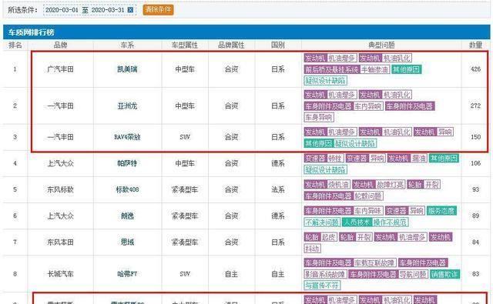
Task: Click the 车载互联故障 tag in the 哈弗F7 row
Action: click(375, 263)
